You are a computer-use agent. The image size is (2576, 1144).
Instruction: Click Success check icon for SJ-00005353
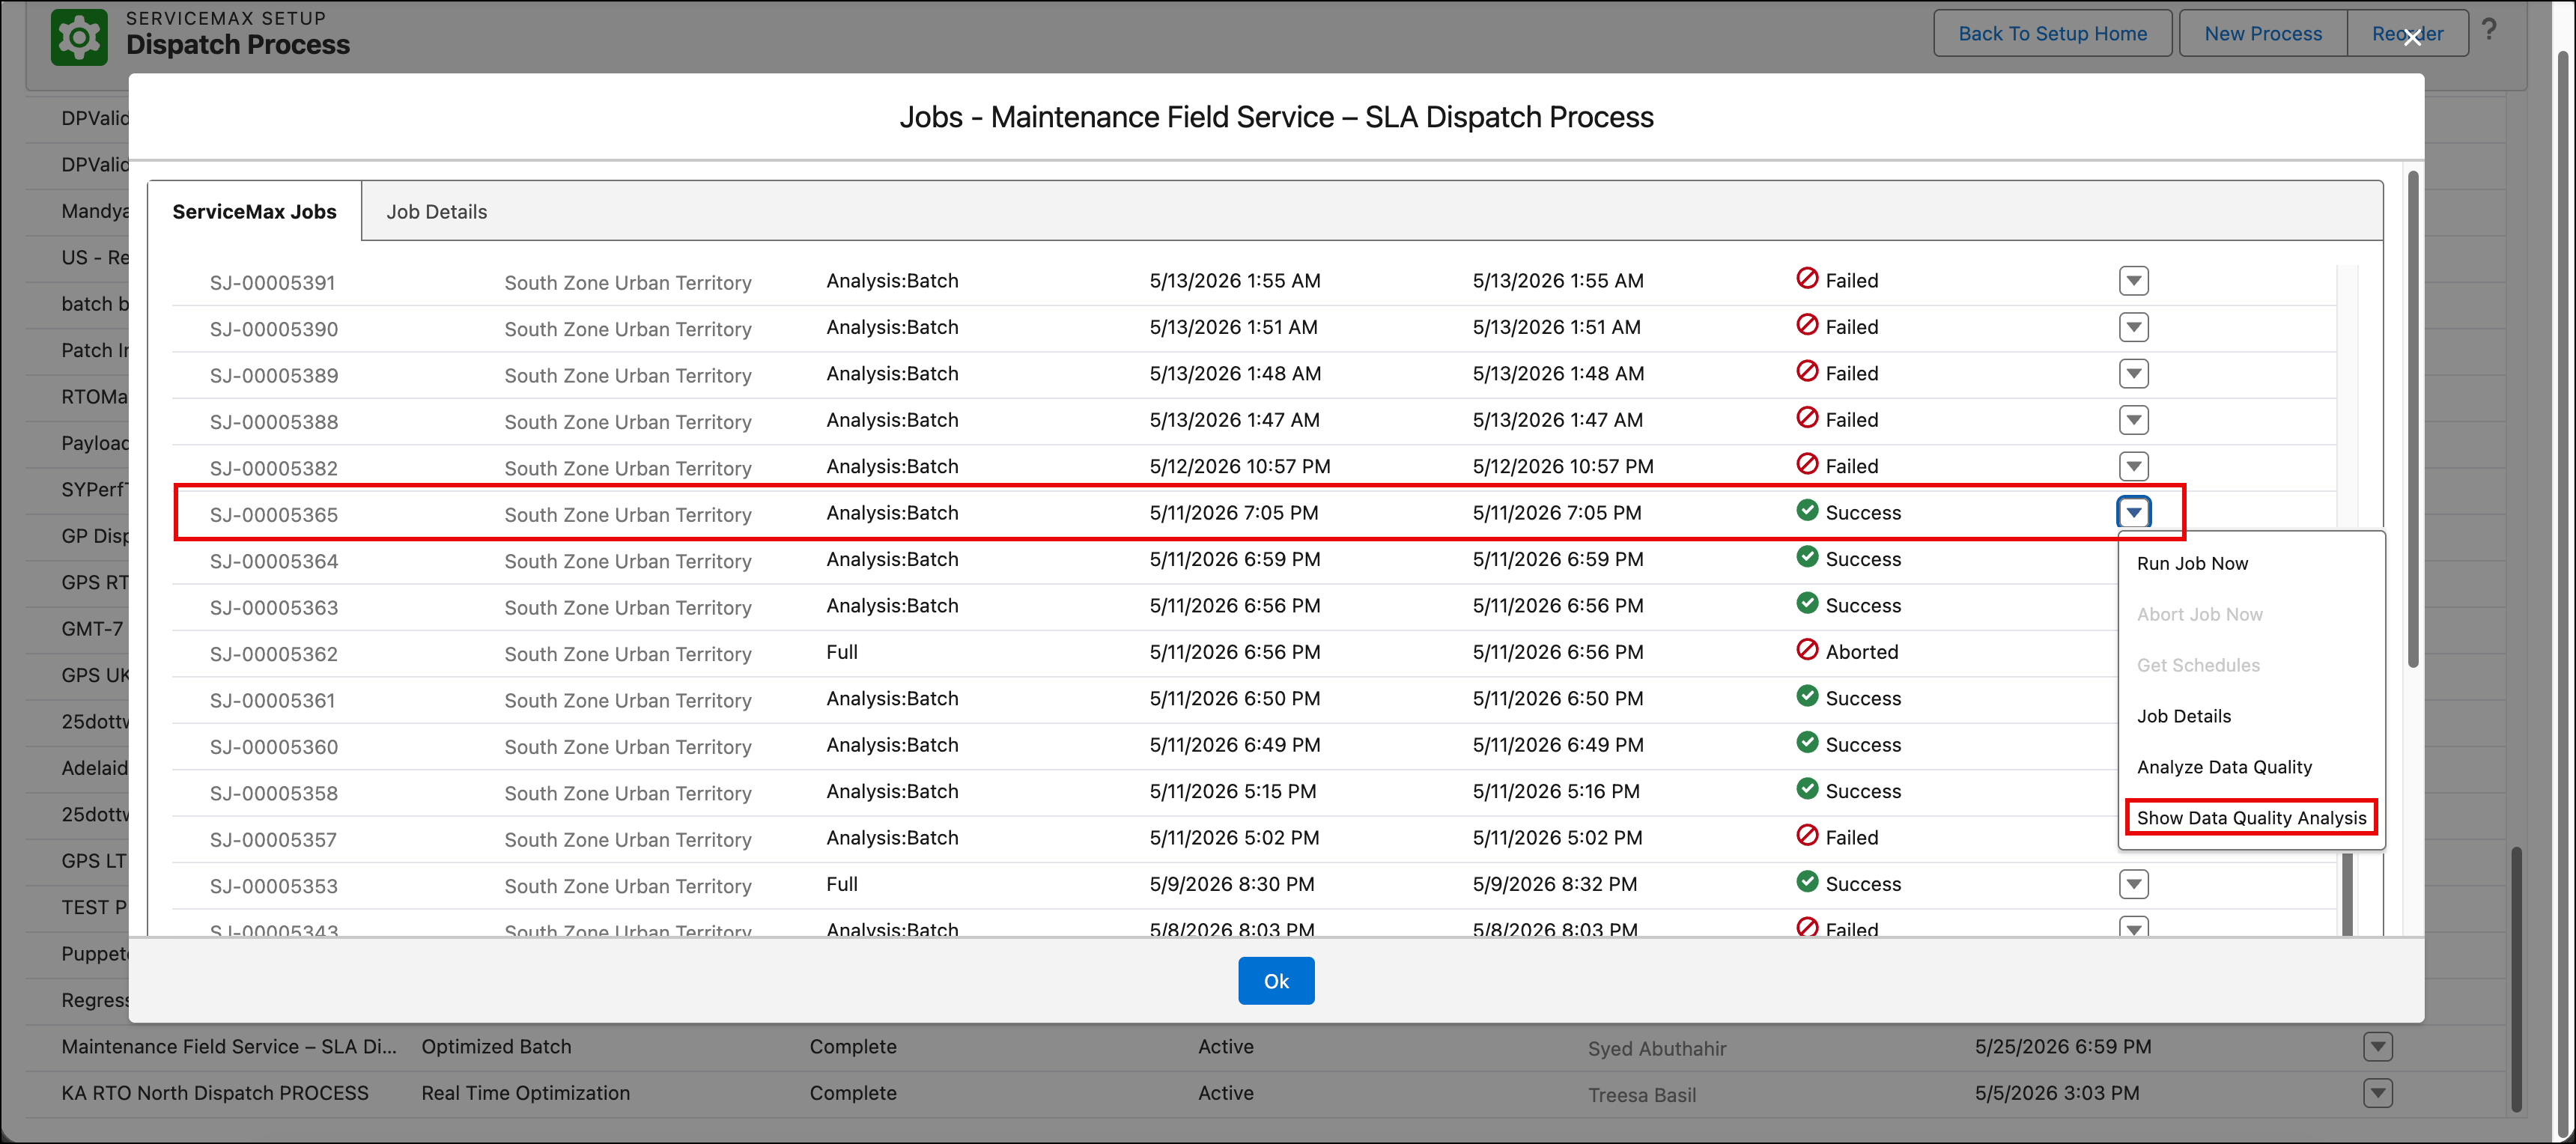pyautogui.click(x=1807, y=882)
